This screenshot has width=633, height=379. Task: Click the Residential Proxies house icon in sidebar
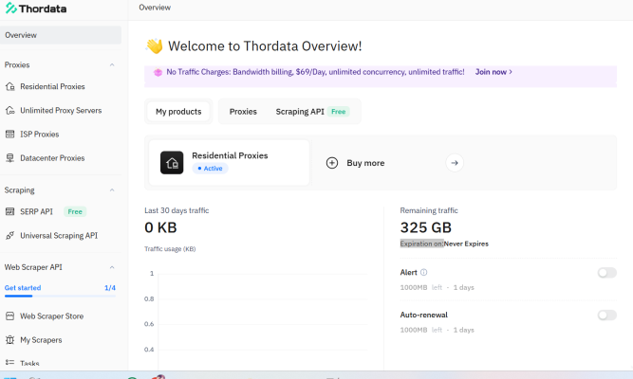point(10,86)
